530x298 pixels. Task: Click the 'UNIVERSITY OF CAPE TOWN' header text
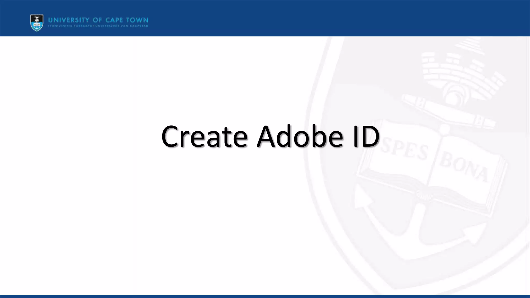(x=98, y=20)
